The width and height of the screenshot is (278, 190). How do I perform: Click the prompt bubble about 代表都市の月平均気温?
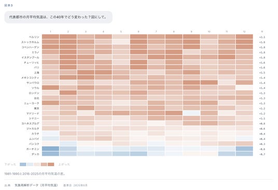click(58, 17)
